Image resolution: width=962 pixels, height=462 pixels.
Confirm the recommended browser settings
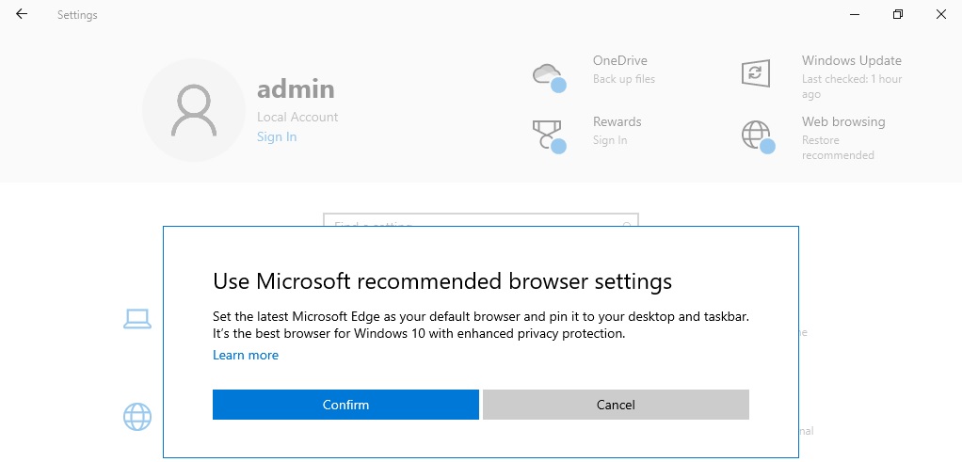[345, 405]
